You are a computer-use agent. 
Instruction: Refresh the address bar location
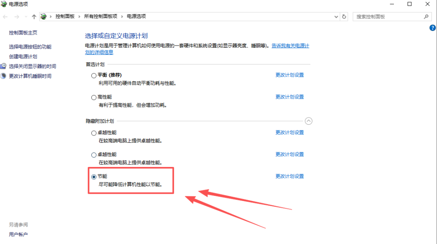tap(344, 17)
